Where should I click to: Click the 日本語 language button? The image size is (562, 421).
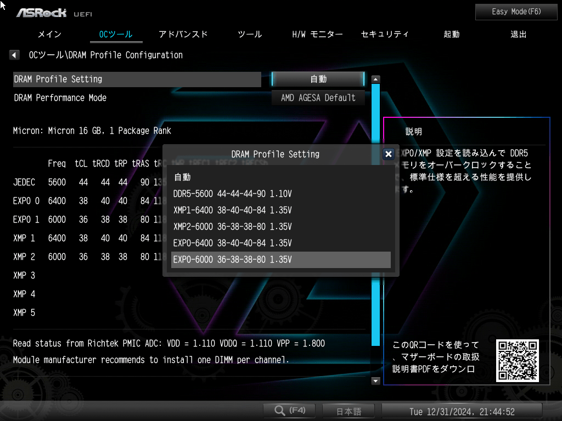pyautogui.click(x=349, y=411)
